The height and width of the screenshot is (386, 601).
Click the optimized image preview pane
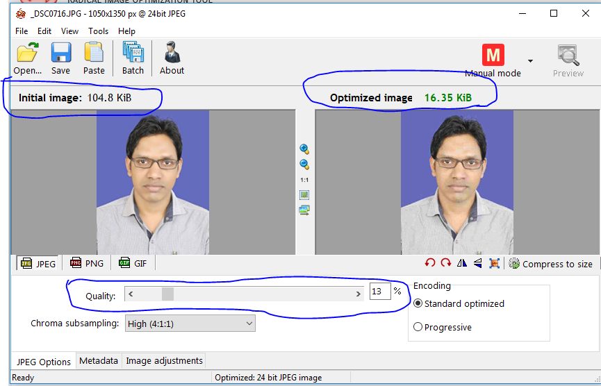(x=458, y=183)
